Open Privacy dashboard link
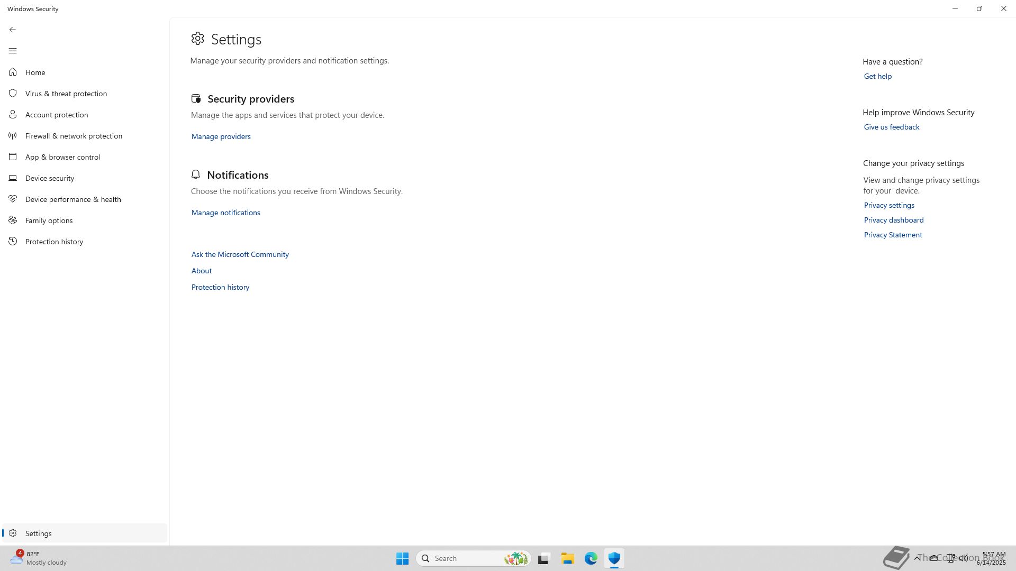This screenshot has height=571, width=1016. 893,220
